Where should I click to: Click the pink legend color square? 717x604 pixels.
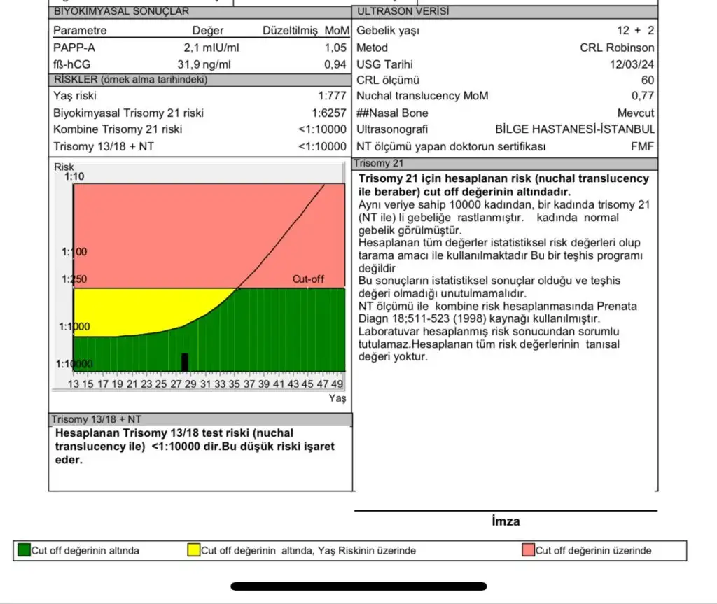point(528,550)
